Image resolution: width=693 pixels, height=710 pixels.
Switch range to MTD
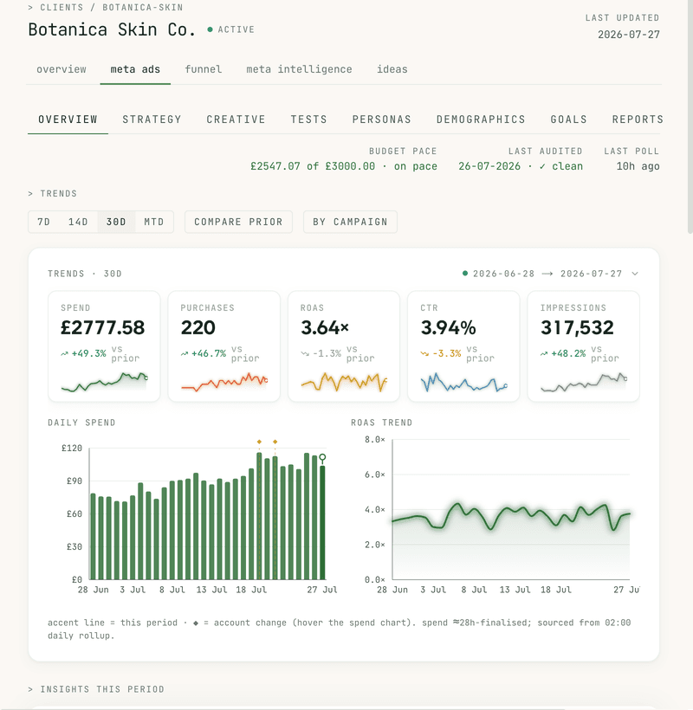coord(153,222)
